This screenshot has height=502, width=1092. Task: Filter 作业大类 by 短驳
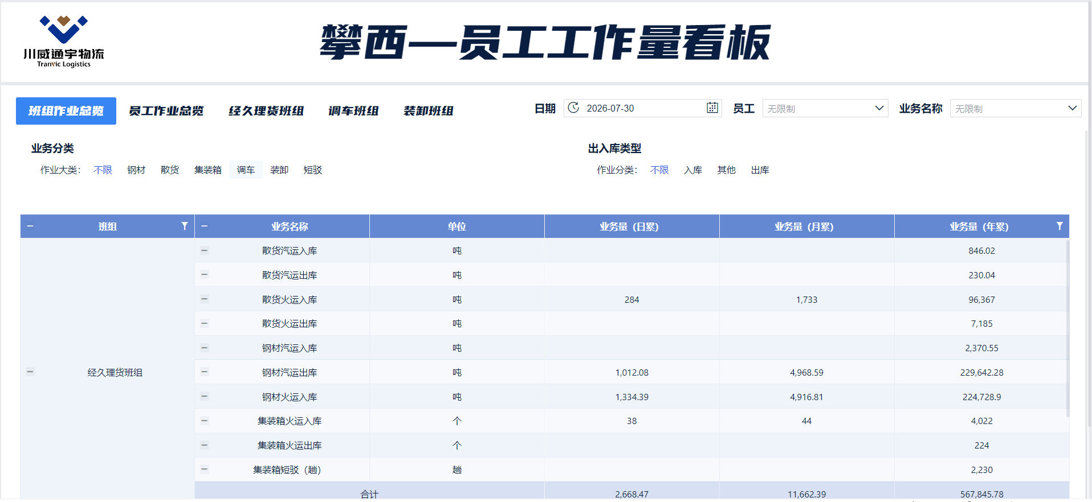pos(313,170)
